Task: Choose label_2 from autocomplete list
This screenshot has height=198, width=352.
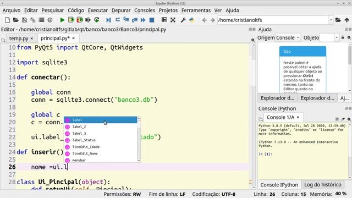Action: click(x=101, y=127)
